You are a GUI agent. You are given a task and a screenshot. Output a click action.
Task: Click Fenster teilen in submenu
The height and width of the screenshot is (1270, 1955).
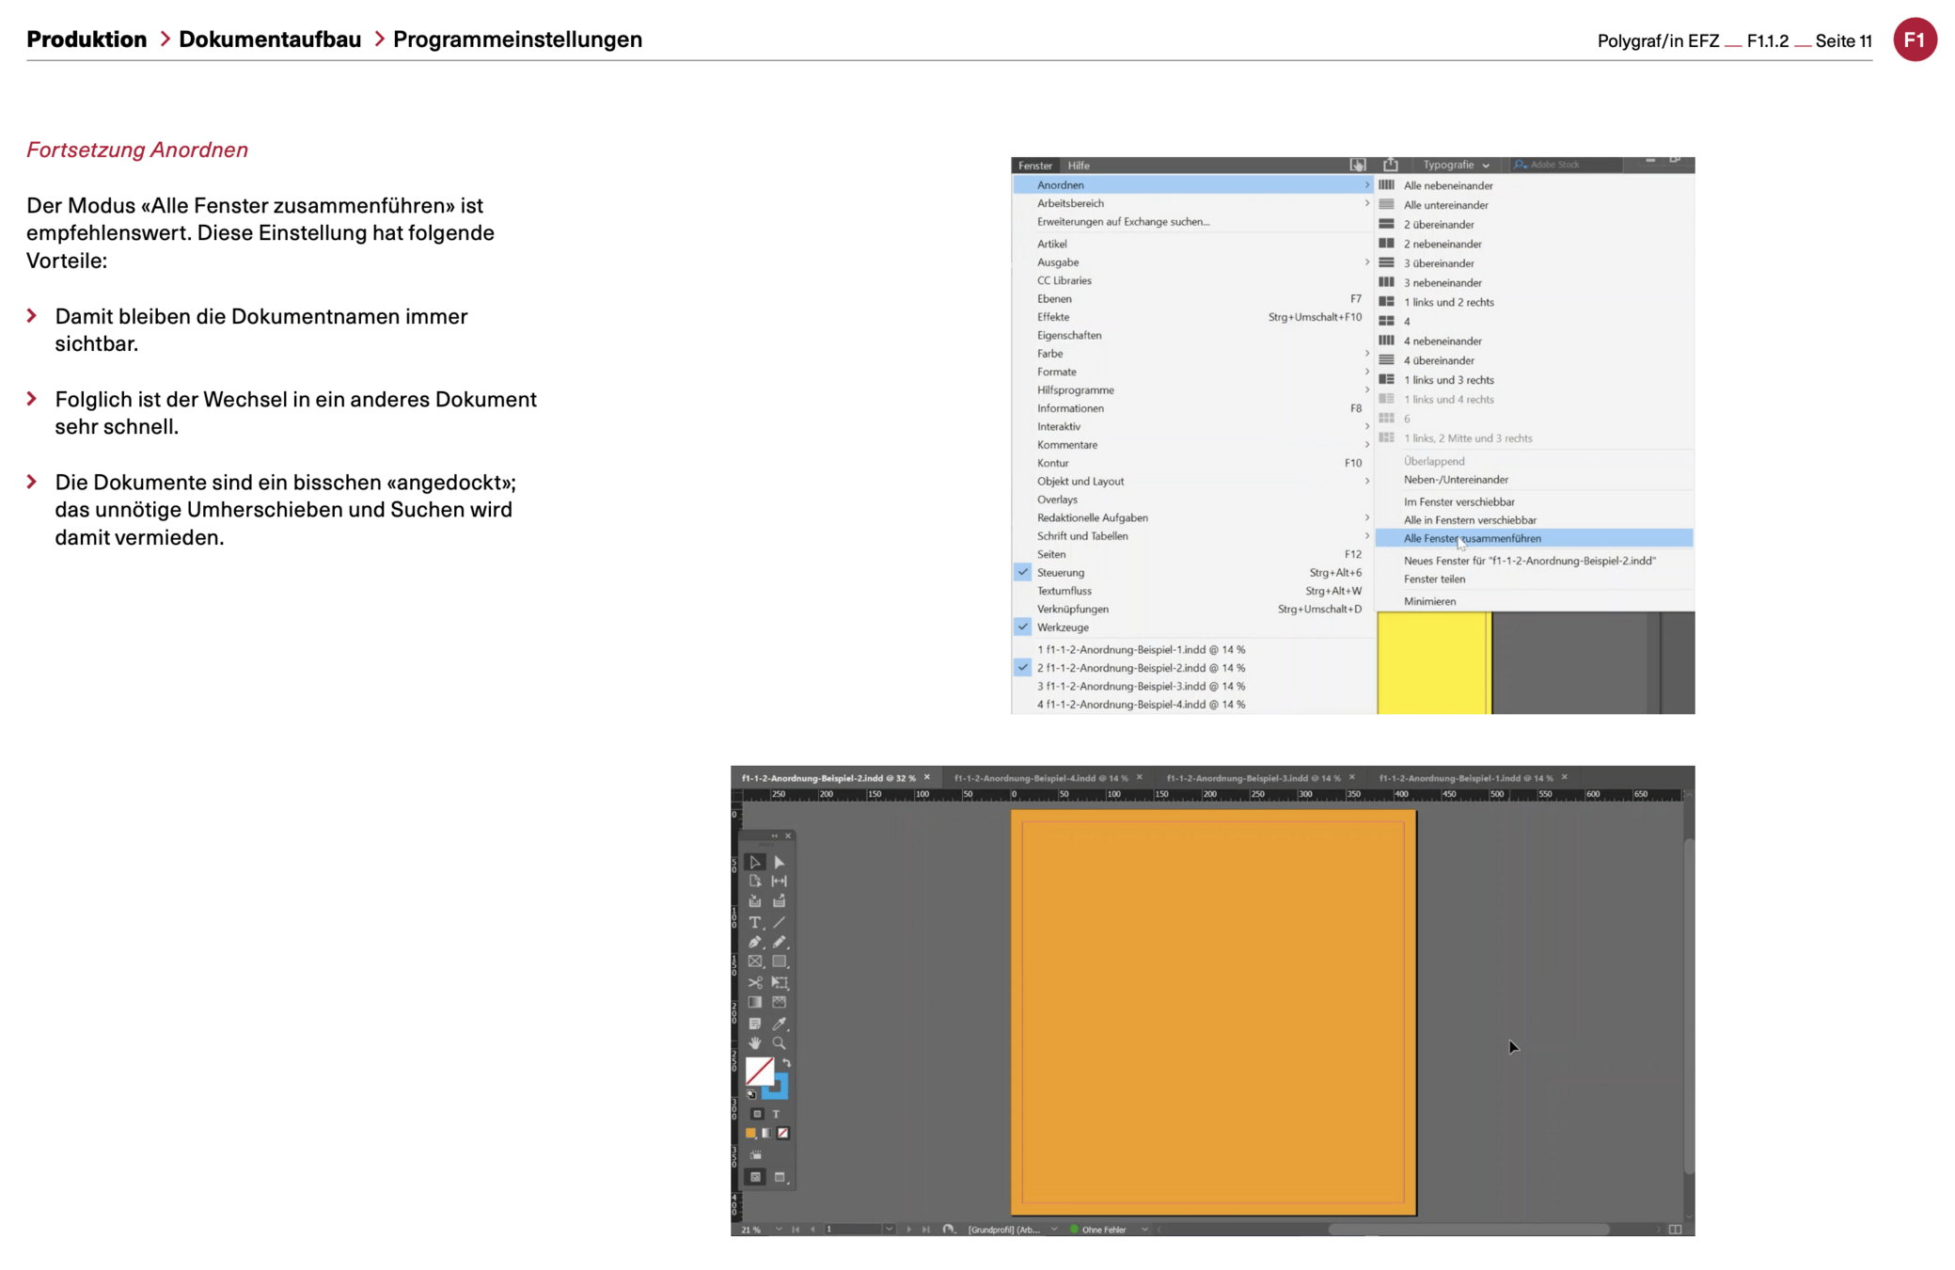point(1434,579)
